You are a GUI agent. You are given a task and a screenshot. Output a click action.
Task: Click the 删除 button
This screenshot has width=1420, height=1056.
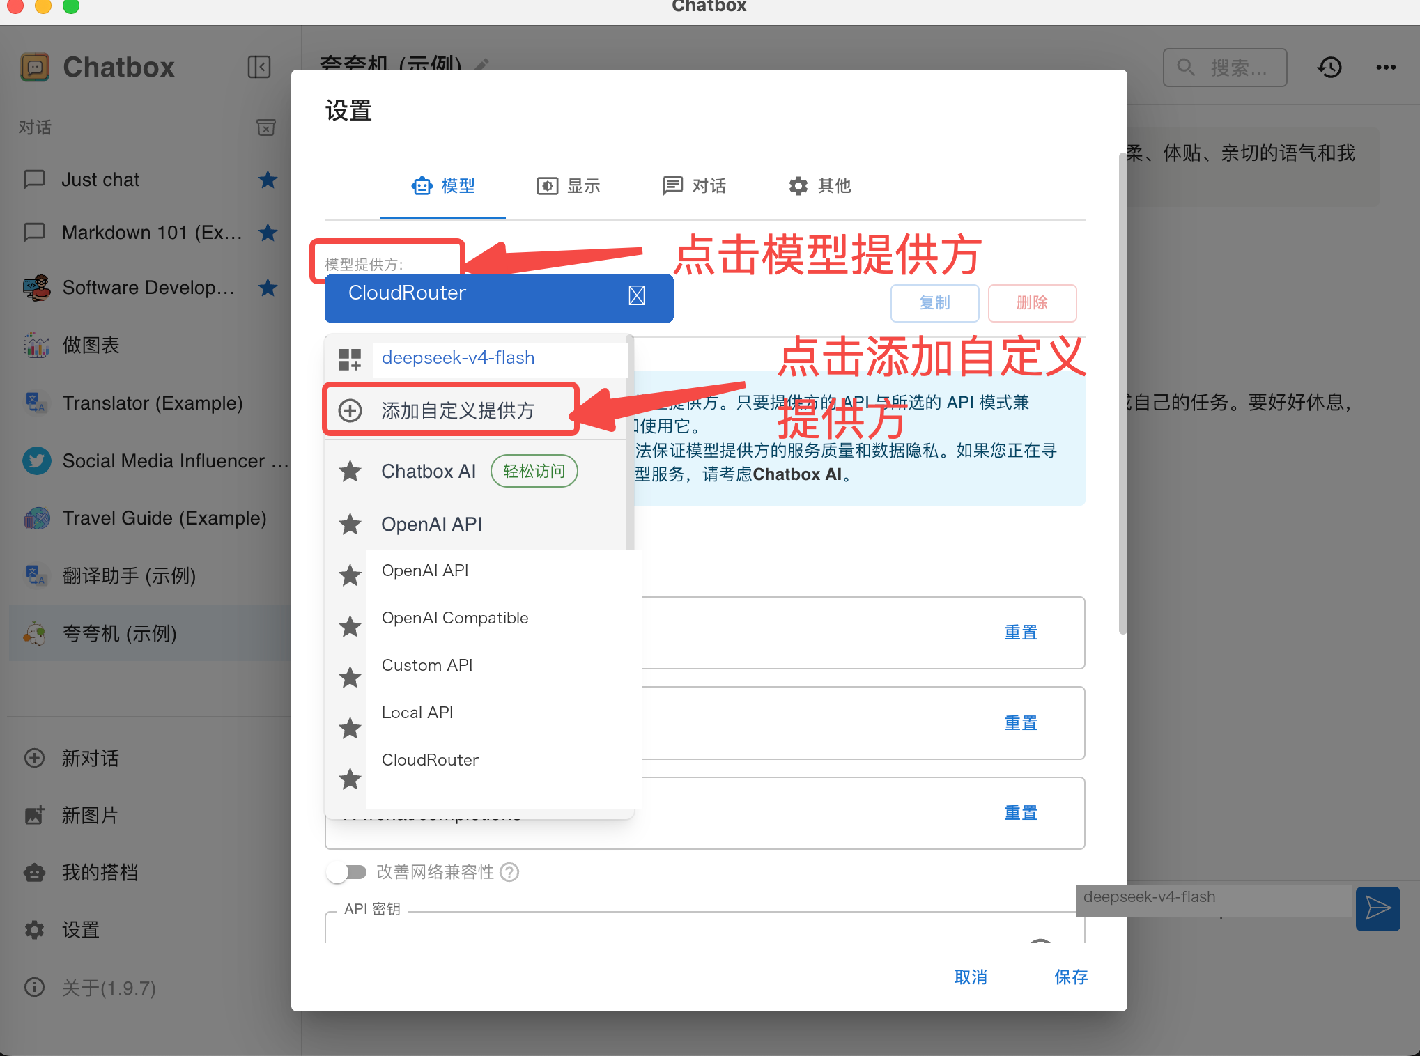pyautogui.click(x=1032, y=302)
